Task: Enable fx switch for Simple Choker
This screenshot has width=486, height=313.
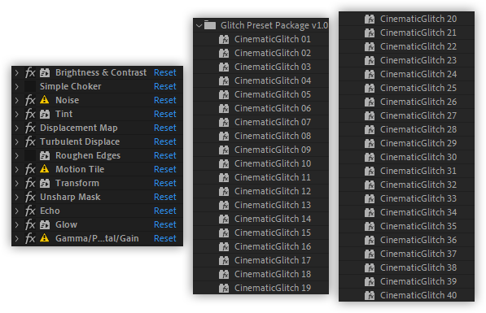Action: [x=30, y=86]
